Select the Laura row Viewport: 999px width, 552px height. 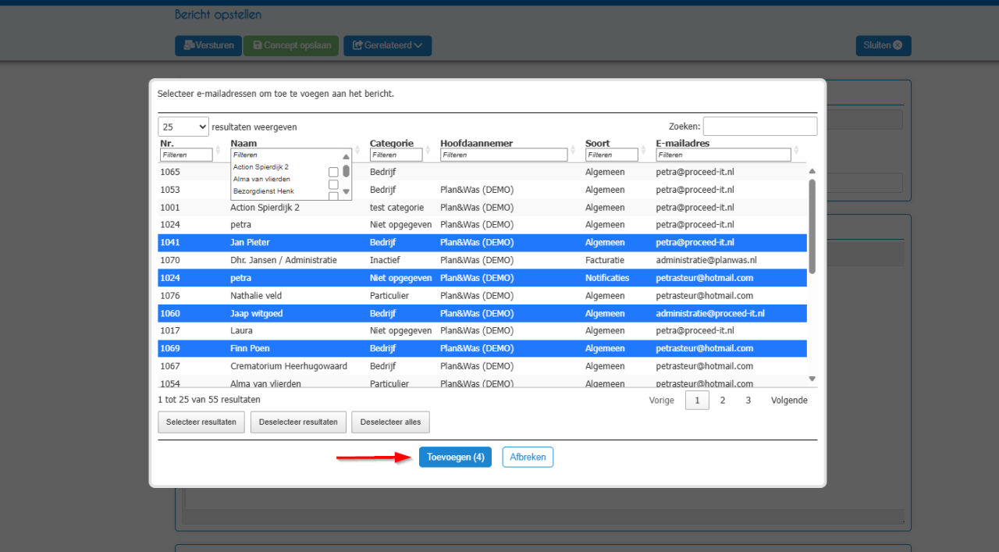click(x=482, y=331)
